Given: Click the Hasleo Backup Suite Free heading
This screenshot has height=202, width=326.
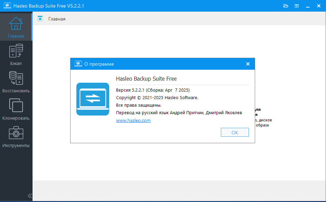Looking at the screenshot, I should (146, 79).
